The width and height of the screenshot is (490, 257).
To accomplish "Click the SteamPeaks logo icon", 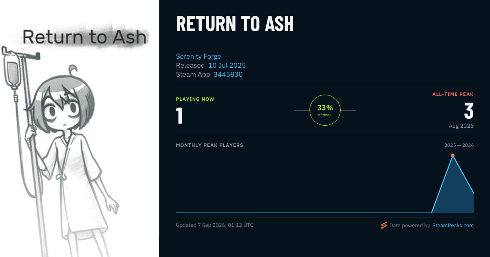I will (384, 225).
